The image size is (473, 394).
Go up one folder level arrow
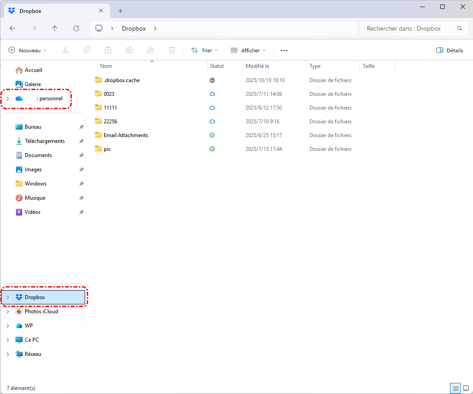[x=55, y=28]
